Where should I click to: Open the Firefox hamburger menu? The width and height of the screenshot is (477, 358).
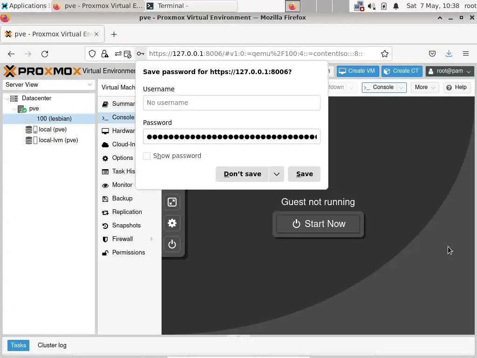[x=465, y=54]
